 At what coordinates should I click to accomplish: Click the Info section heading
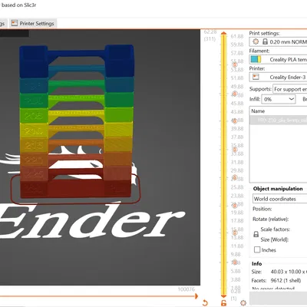(256, 263)
